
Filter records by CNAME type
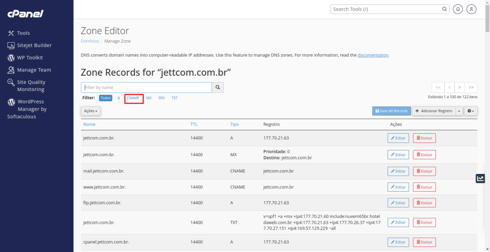[133, 98]
